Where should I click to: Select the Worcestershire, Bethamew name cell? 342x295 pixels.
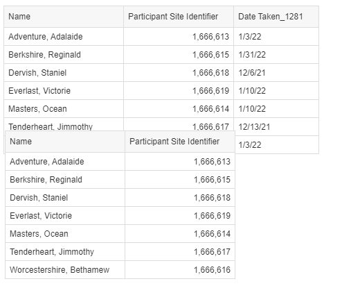(x=65, y=270)
